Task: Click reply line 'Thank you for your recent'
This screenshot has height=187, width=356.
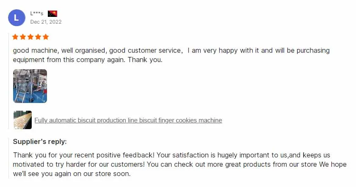Action: click(171, 155)
